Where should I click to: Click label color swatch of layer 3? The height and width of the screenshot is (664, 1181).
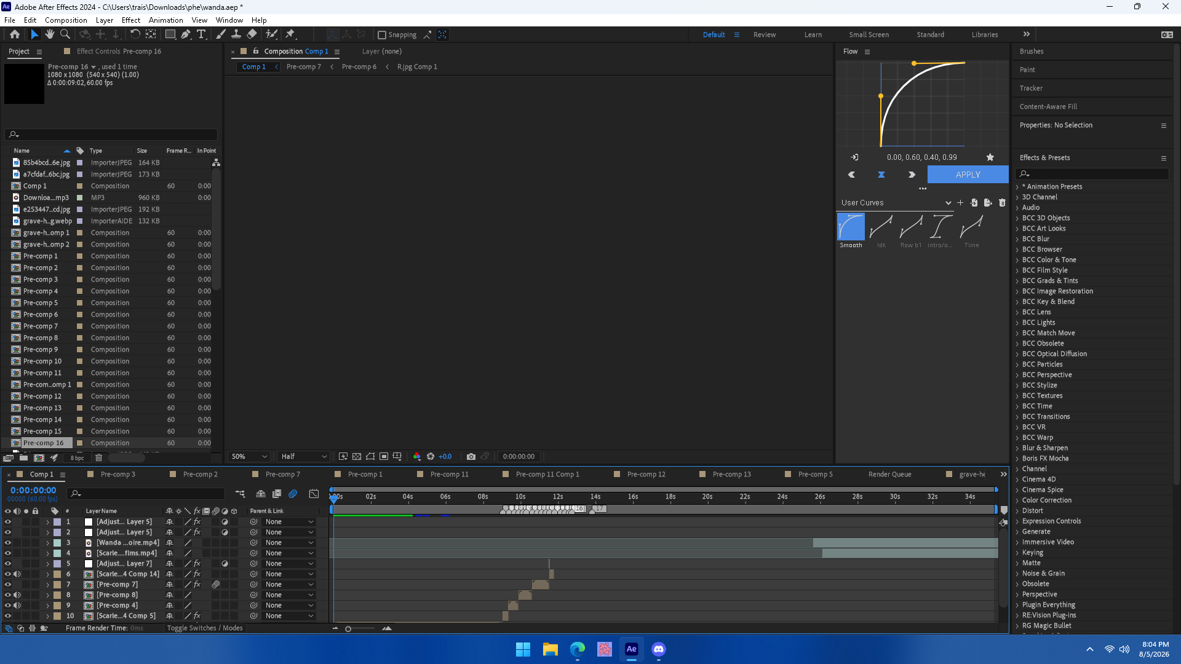[x=57, y=543]
